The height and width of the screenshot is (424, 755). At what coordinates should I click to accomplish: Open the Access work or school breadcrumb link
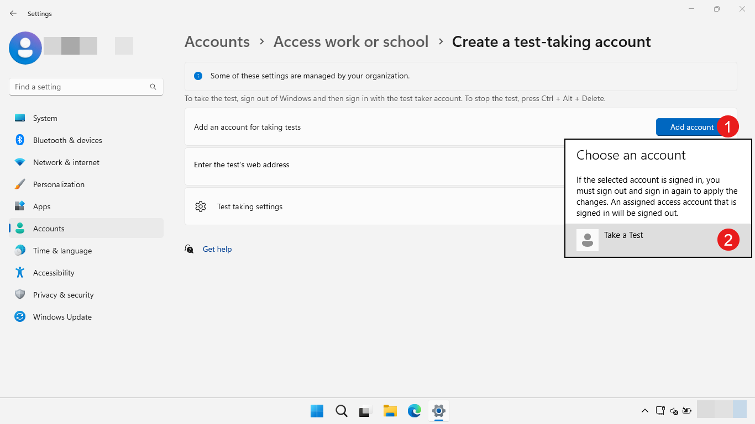pos(350,41)
